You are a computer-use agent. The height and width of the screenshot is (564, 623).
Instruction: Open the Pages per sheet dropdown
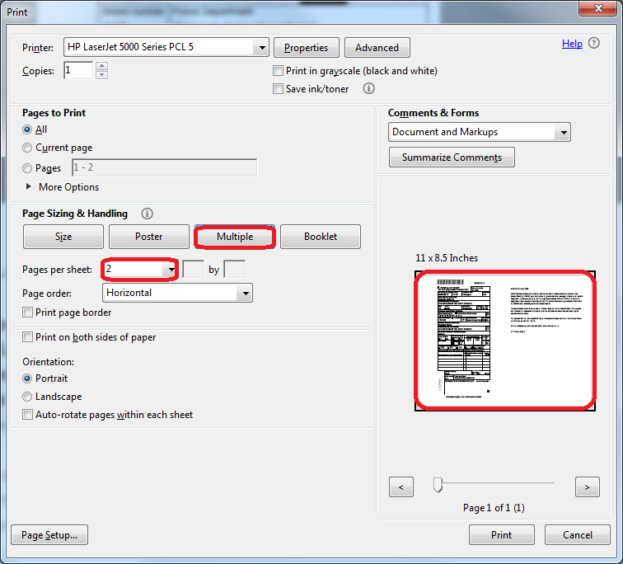tap(171, 269)
